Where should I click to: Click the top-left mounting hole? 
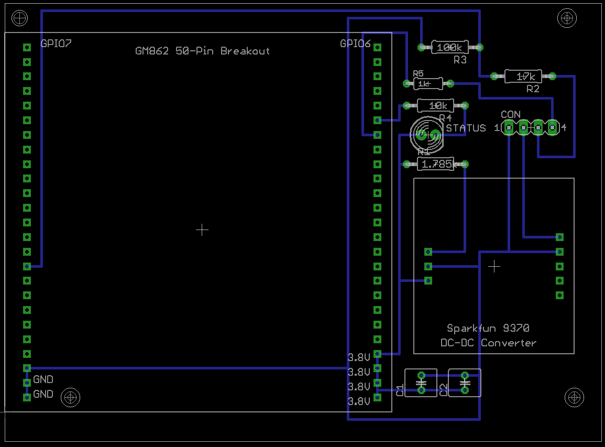[20, 18]
